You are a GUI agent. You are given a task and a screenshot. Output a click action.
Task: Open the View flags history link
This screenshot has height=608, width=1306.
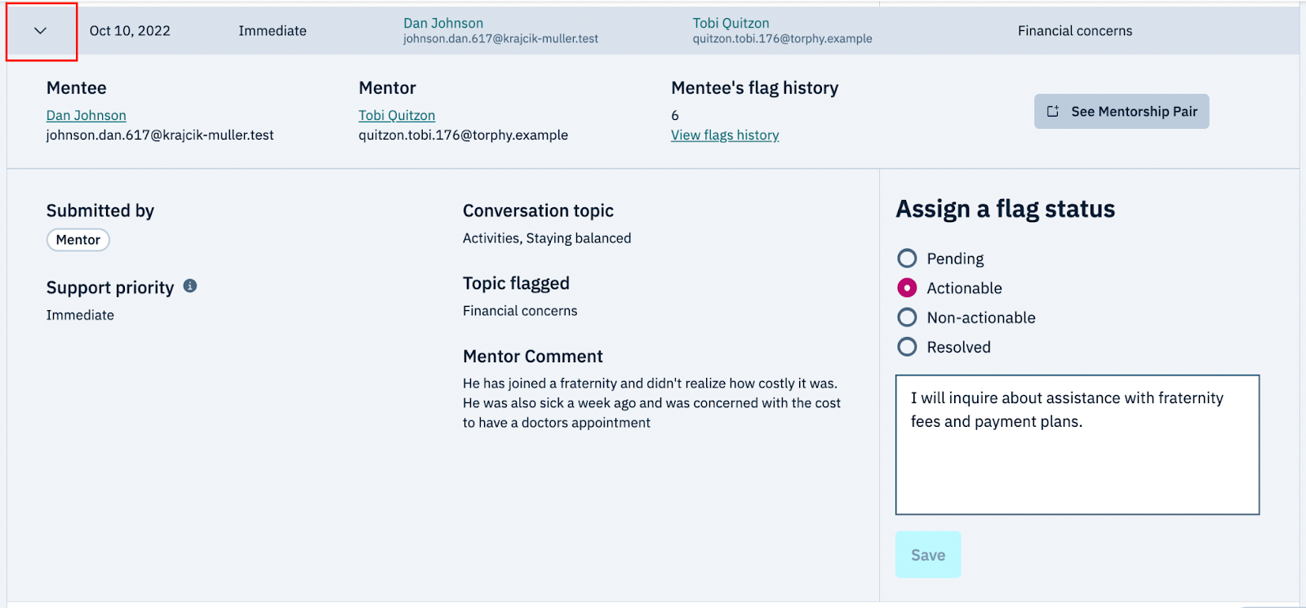coord(725,135)
